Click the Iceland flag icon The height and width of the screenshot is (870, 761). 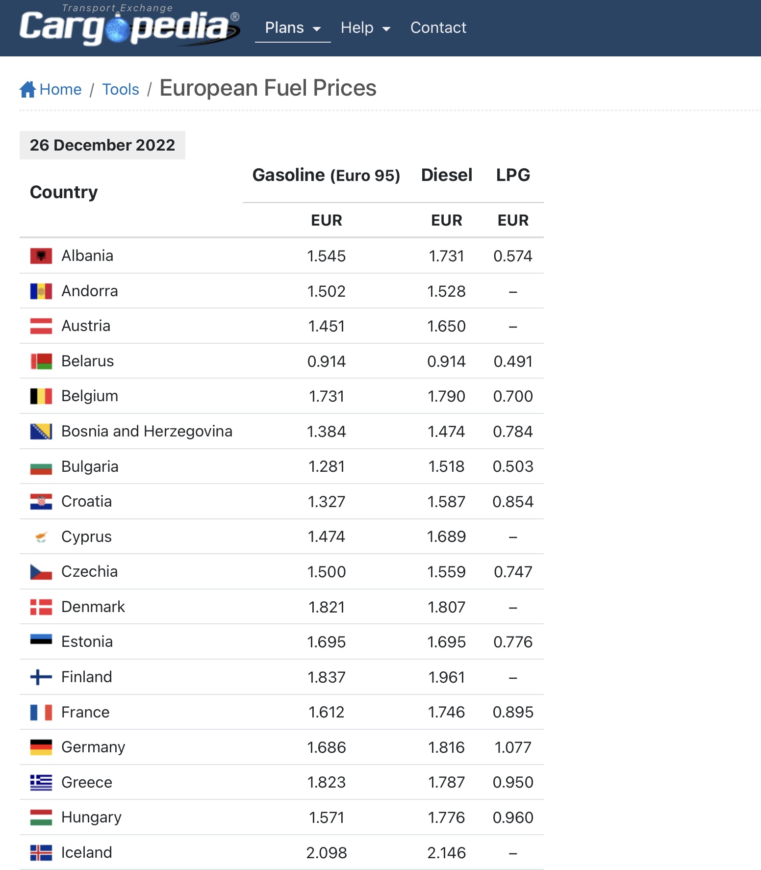click(41, 853)
